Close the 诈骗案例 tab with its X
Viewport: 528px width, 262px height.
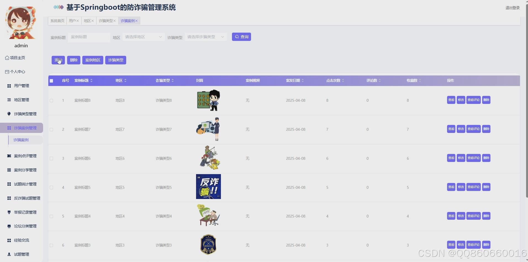click(136, 21)
